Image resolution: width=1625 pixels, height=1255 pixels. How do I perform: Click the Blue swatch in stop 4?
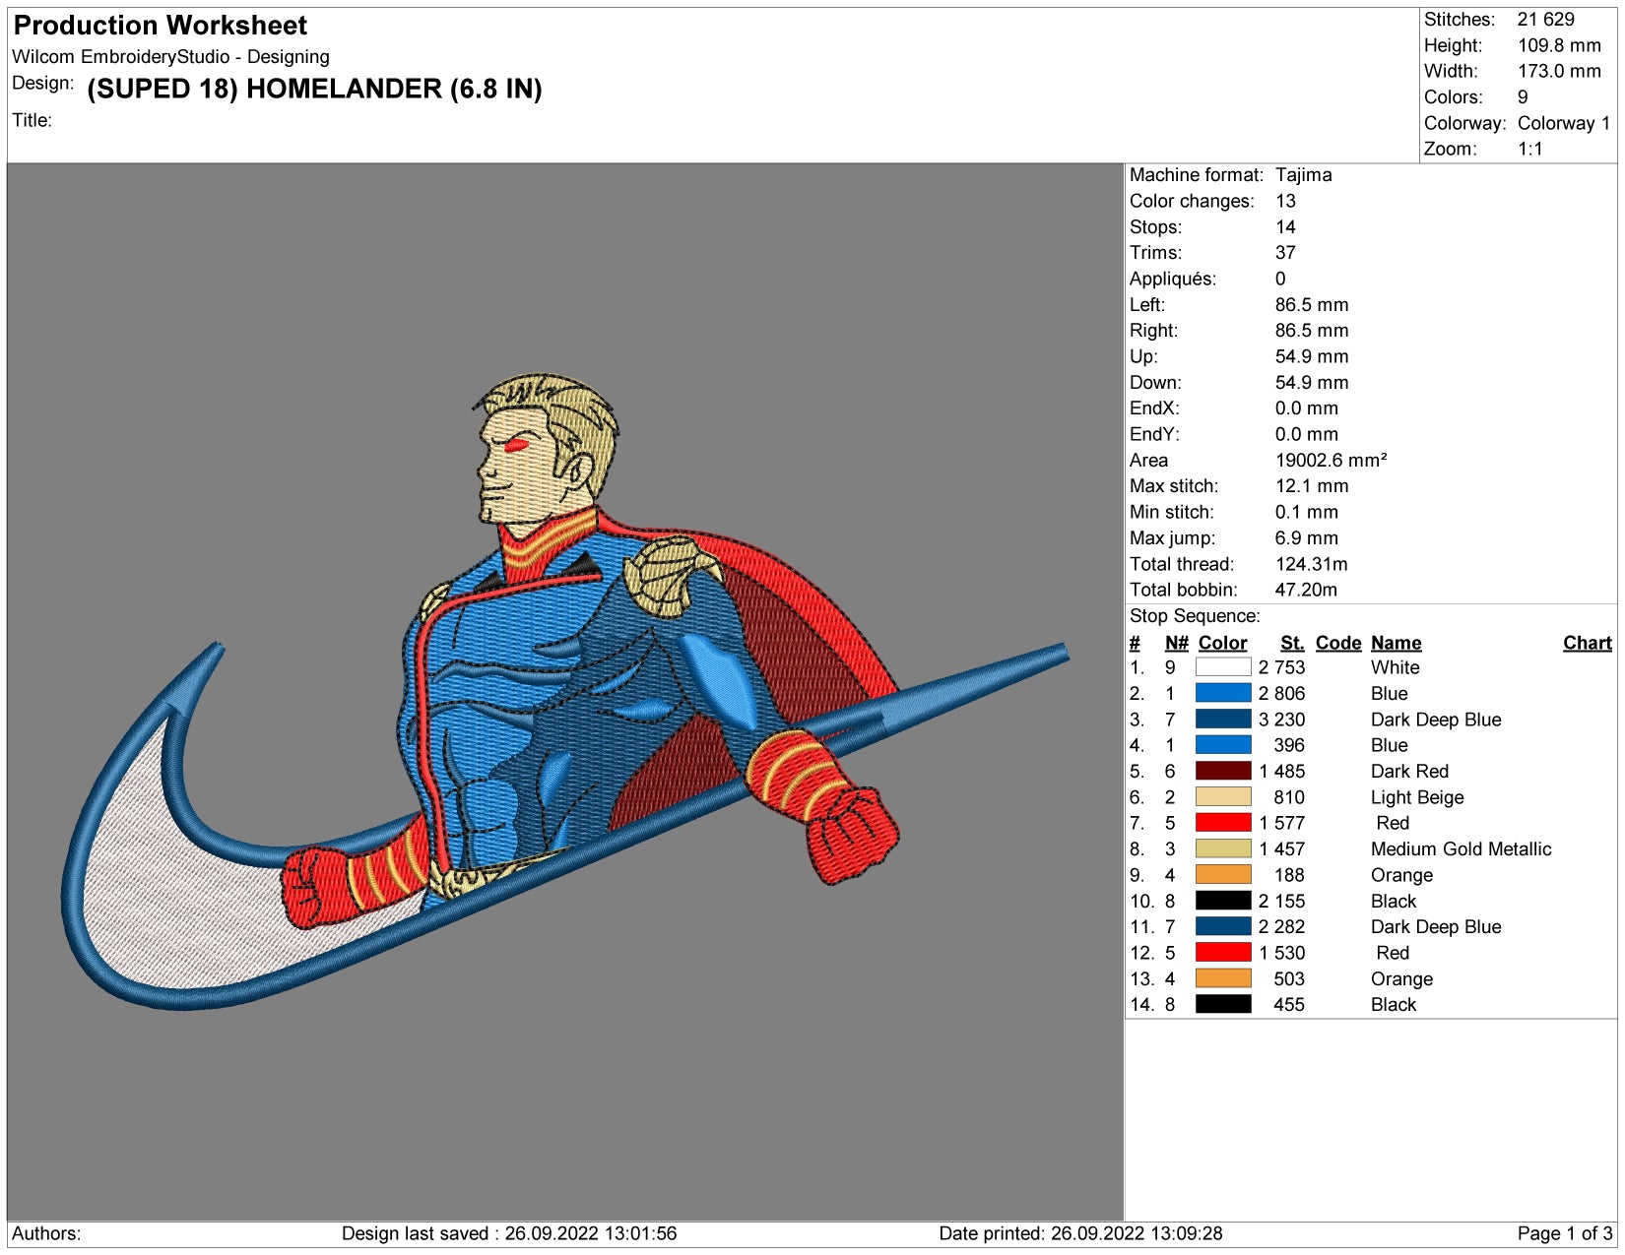(x=1223, y=745)
